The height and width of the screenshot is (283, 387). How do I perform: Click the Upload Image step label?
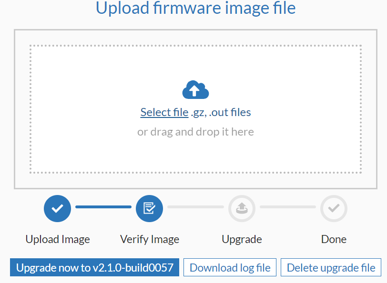[x=57, y=239]
